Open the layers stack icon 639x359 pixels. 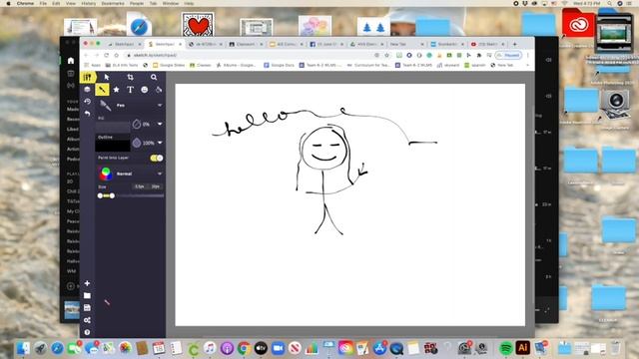(87, 90)
